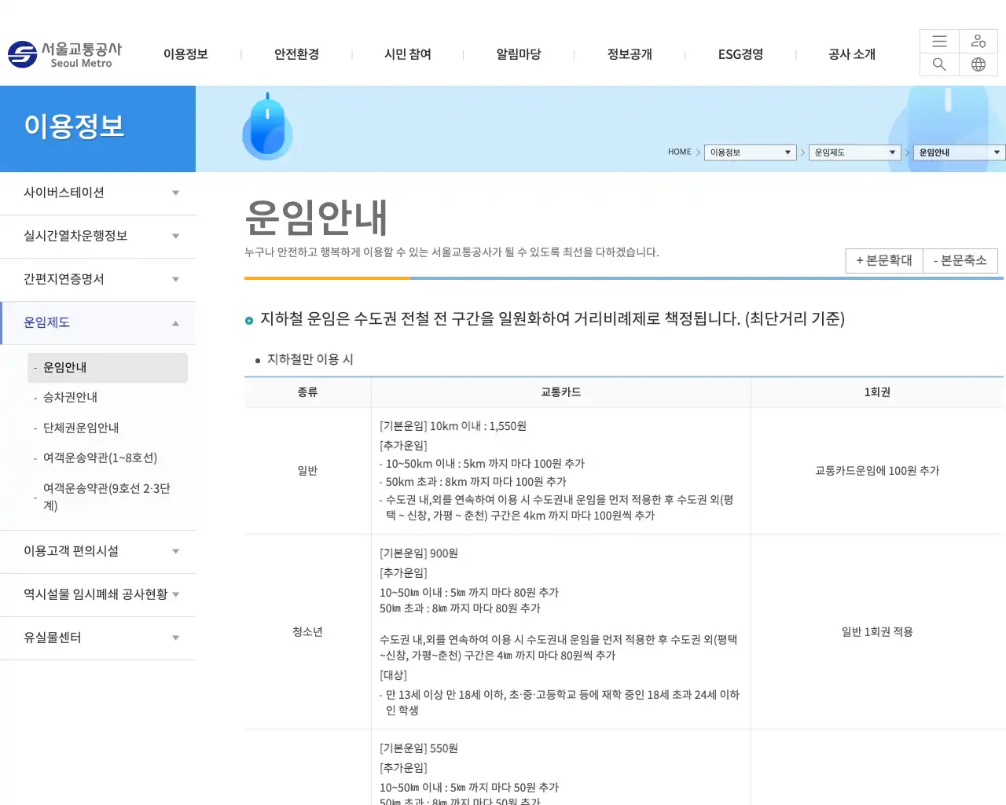The height and width of the screenshot is (805, 1006).
Task: Open 이용정보 top menu
Action: (185, 54)
